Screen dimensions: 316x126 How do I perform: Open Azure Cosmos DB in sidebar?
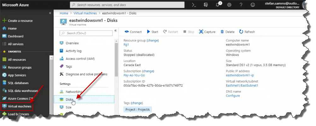[17, 98]
